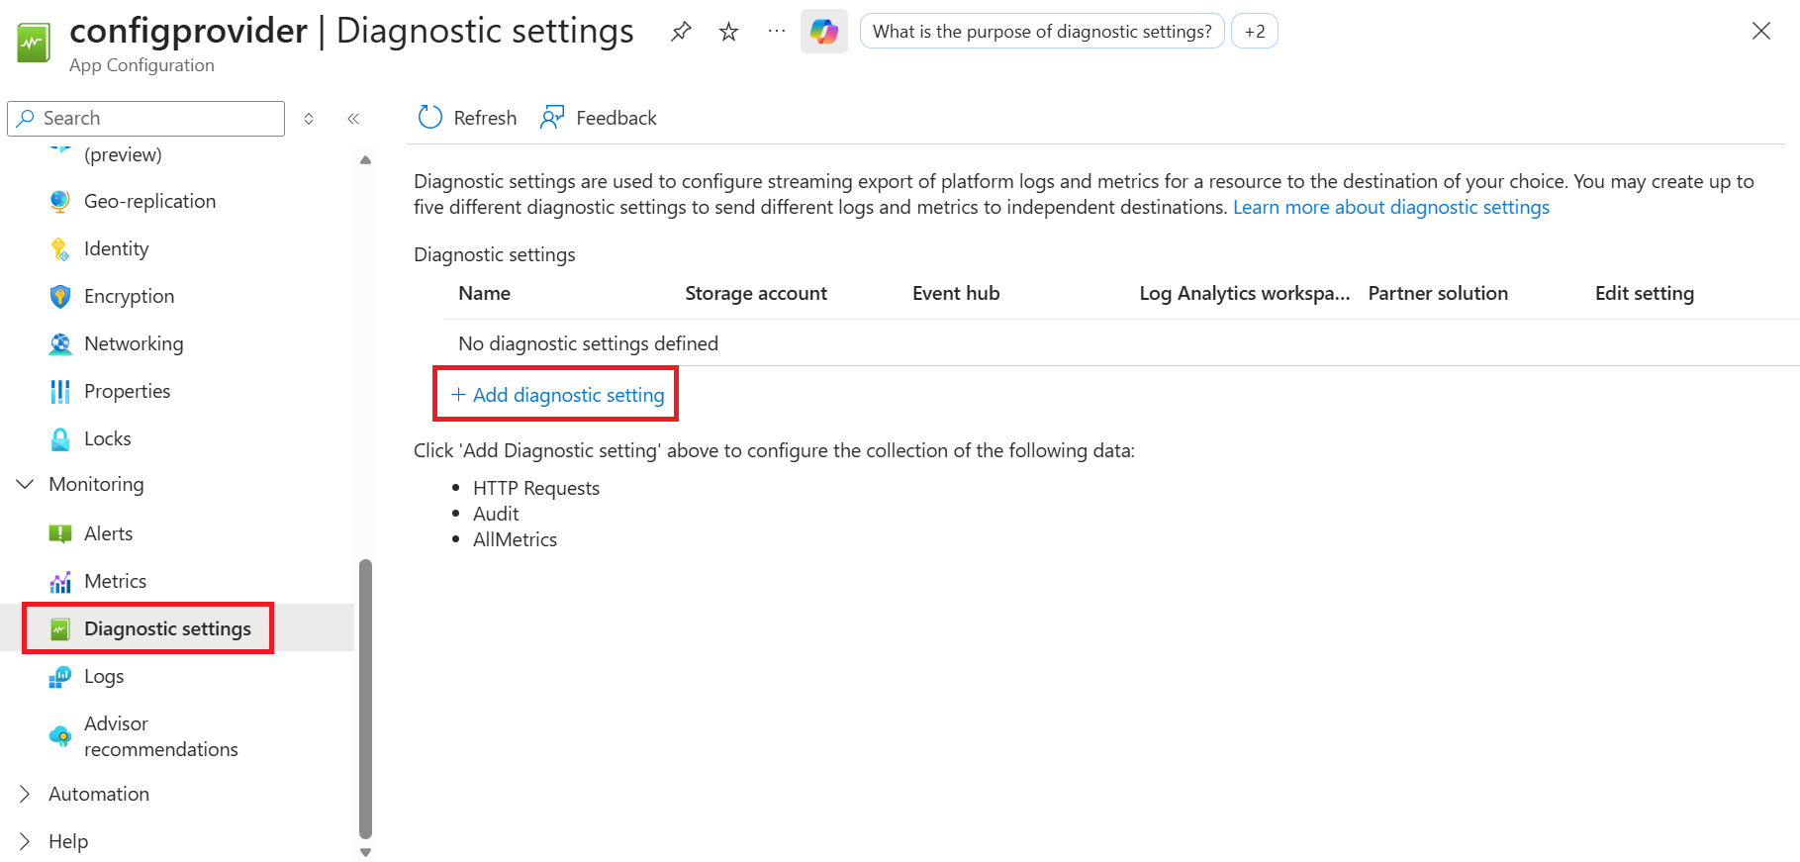This screenshot has width=1800, height=862.
Task: Click the Audit bullet item
Action: click(x=496, y=514)
